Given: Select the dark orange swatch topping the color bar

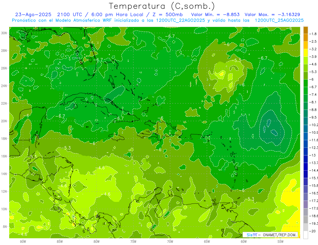Looking at the screenshot, I should point(306,30).
